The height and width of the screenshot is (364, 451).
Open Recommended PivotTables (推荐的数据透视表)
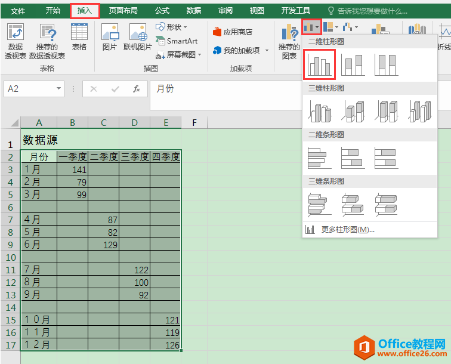[x=47, y=41]
